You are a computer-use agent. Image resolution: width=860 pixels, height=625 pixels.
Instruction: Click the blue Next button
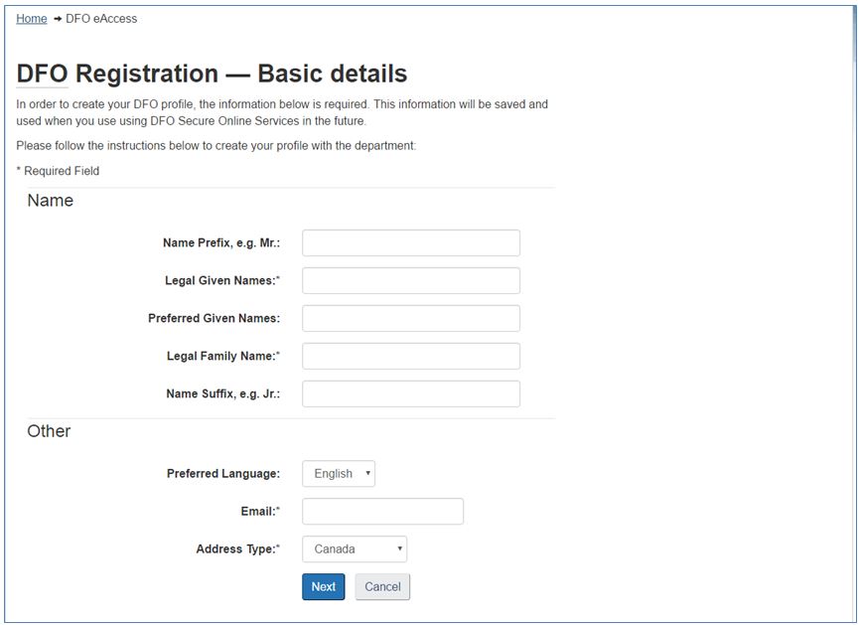pyautogui.click(x=324, y=586)
